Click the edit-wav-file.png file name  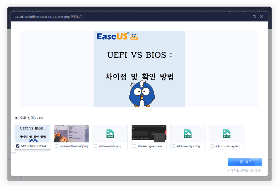click(x=110, y=146)
